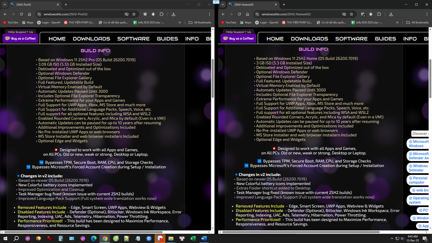432x243 pixels.
Task: Click the Buy us a Coffee! button
Action: [x=20, y=38]
